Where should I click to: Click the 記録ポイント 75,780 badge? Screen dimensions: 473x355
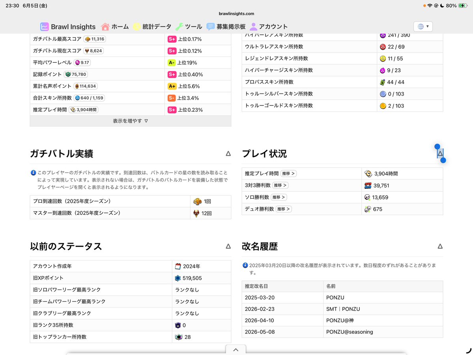[x=76, y=74]
